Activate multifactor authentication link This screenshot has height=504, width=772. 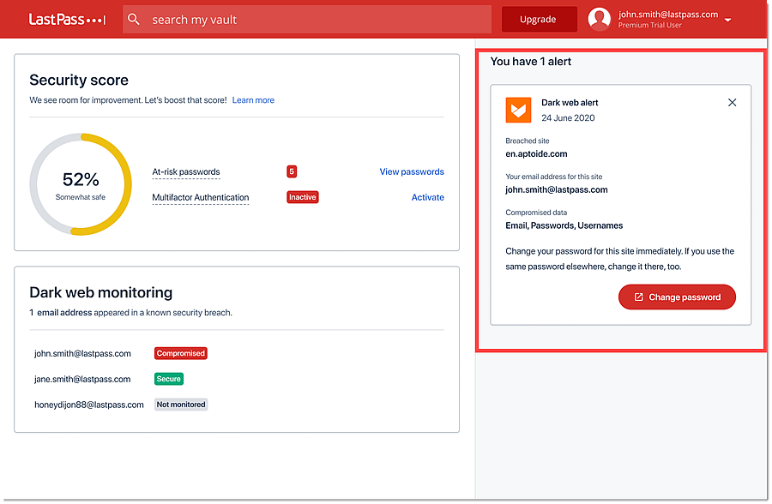coord(427,197)
